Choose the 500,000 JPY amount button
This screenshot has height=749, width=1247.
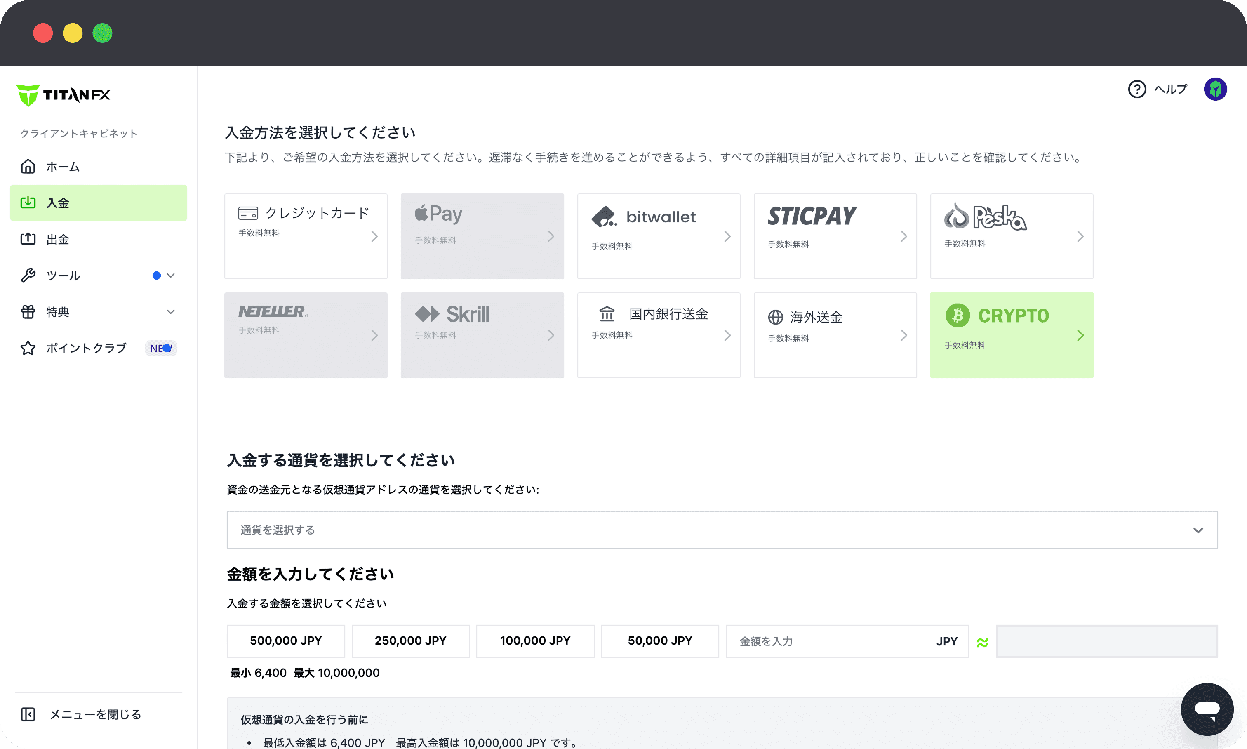point(286,641)
